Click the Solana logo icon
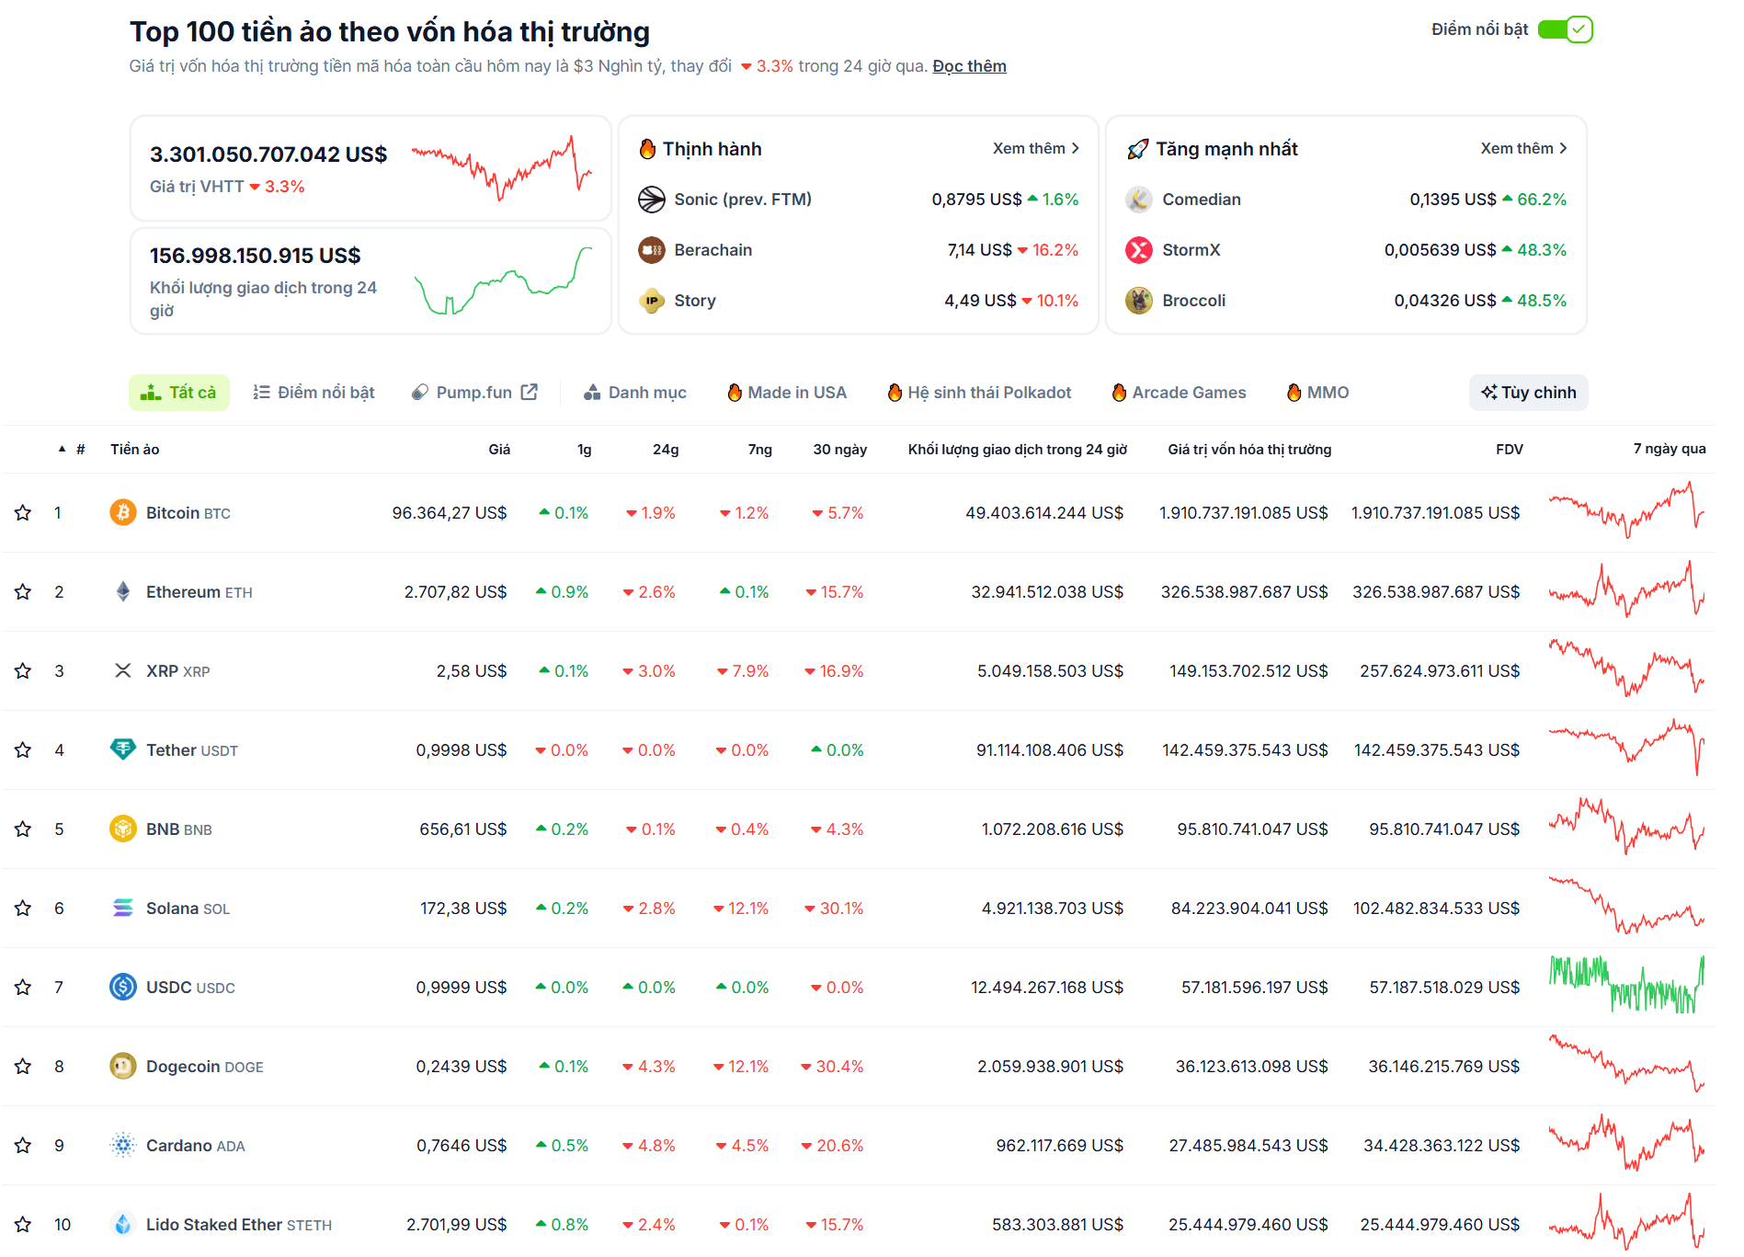This screenshot has height=1257, width=1744. 123,908
